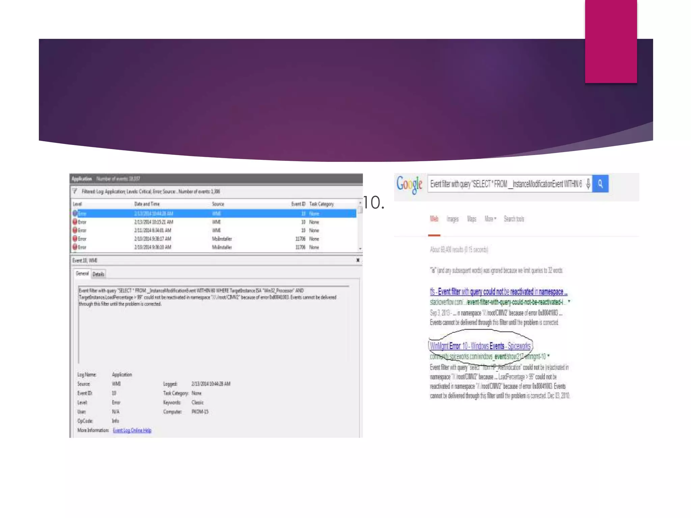691x518 pixels.
Task: Click the Google search query input field
Action: [505, 184]
